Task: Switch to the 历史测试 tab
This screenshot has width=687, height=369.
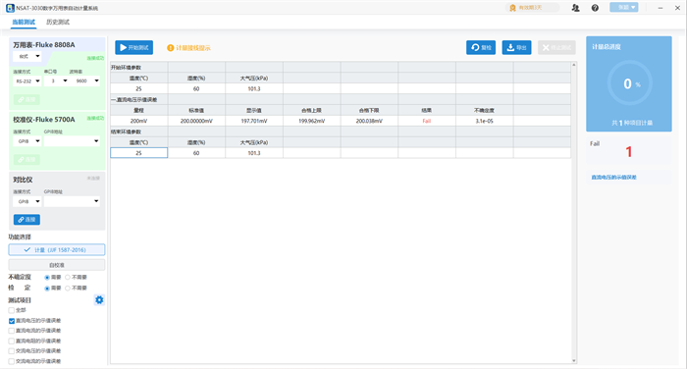Action: pos(58,22)
